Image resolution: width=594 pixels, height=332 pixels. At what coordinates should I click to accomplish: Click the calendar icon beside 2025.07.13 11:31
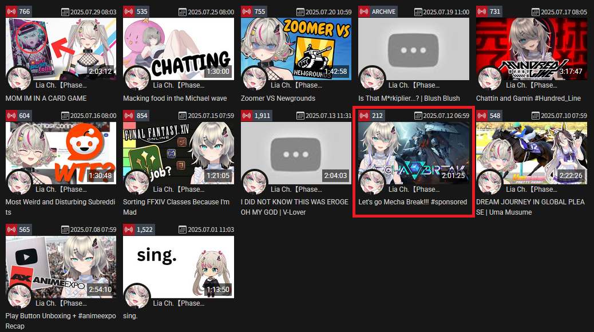300,116
